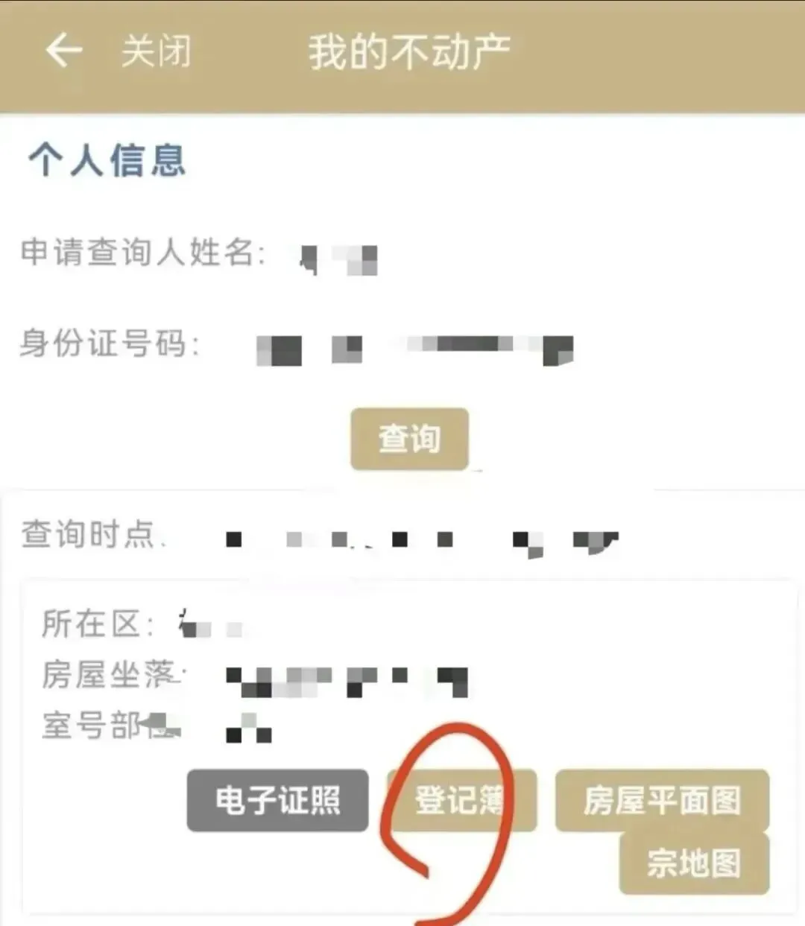The width and height of the screenshot is (805, 926).
Task: Click the 申请查询人姓名 label
Action: click(x=143, y=252)
